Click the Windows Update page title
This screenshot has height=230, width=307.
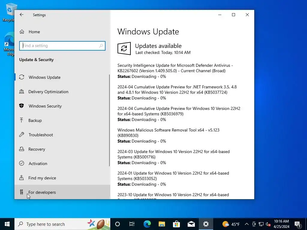coord(148,32)
